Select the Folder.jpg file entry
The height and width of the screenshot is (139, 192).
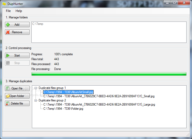click(63, 109)
